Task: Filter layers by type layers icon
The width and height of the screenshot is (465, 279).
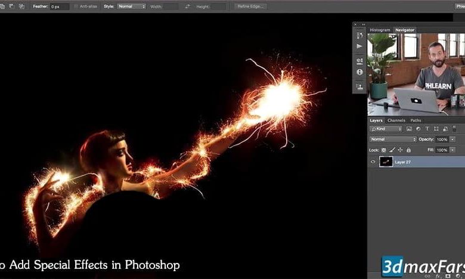Action: 427,129
